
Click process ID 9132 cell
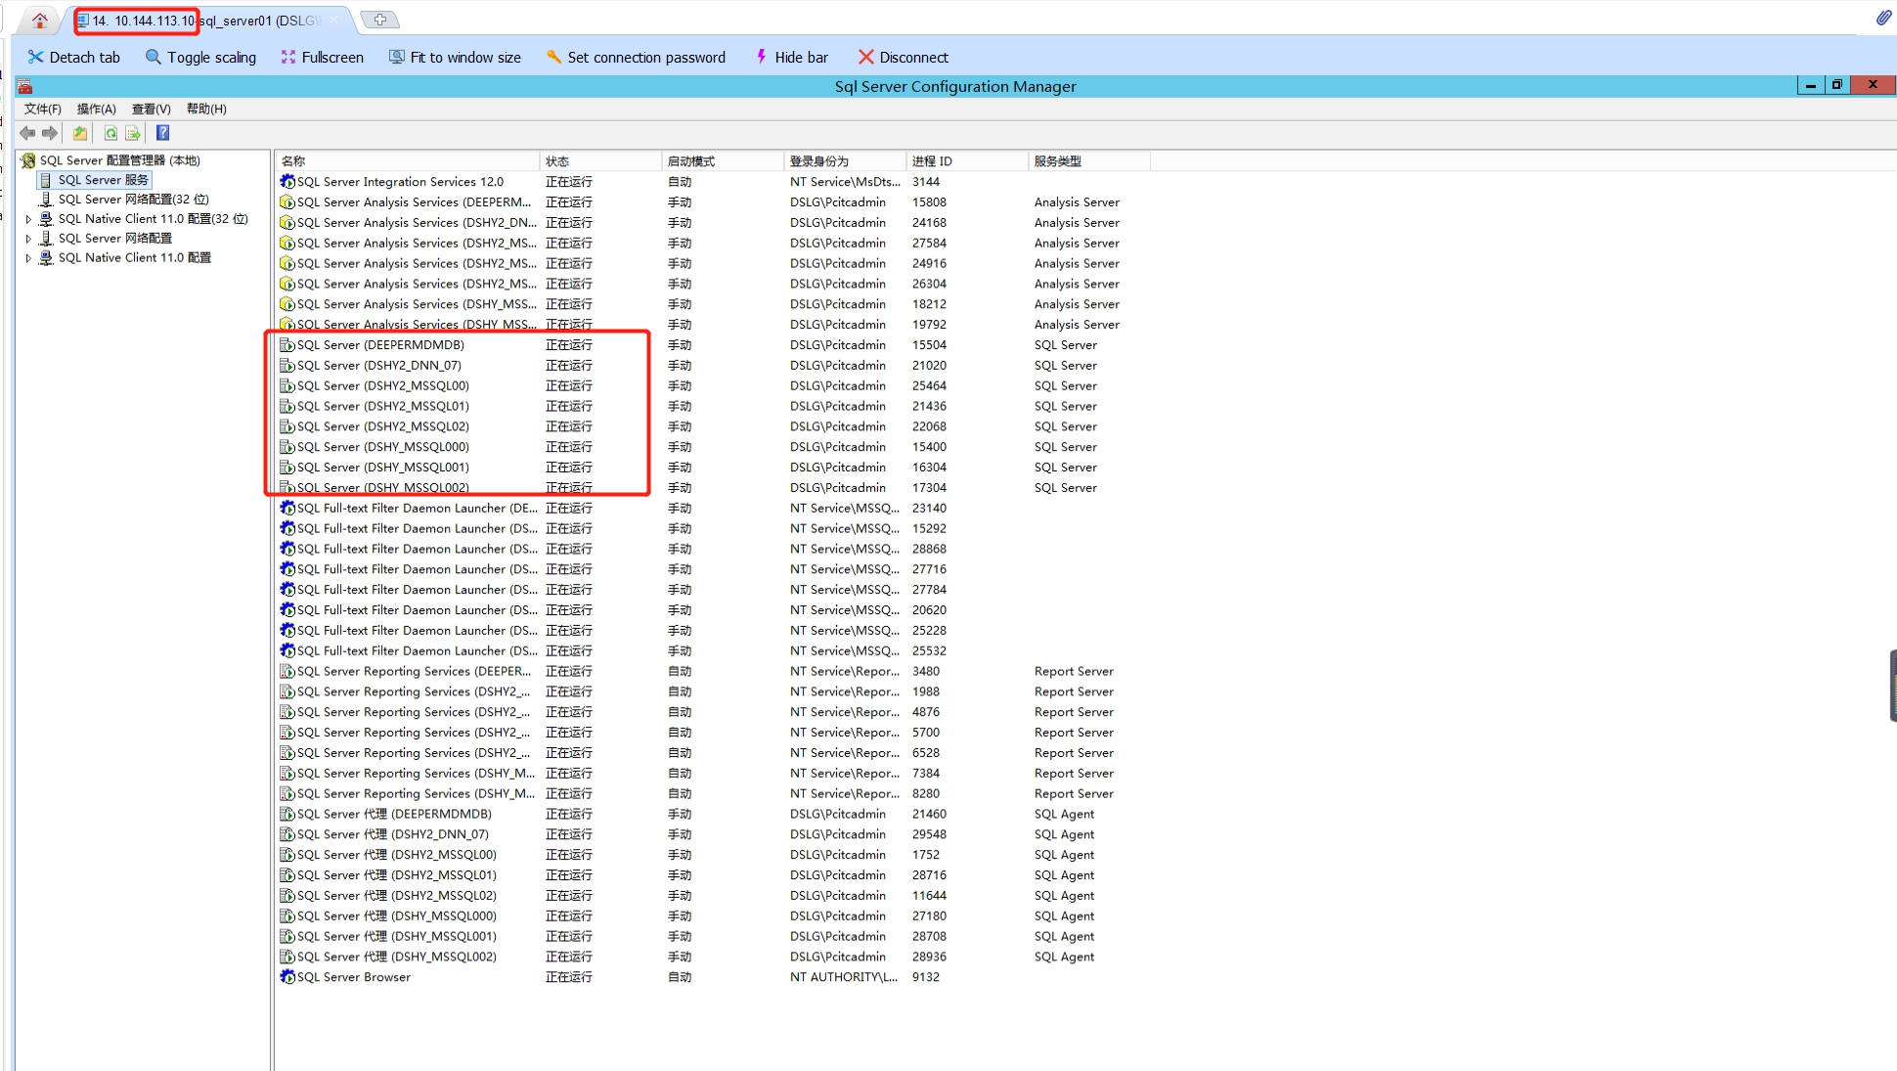[926, 977]
